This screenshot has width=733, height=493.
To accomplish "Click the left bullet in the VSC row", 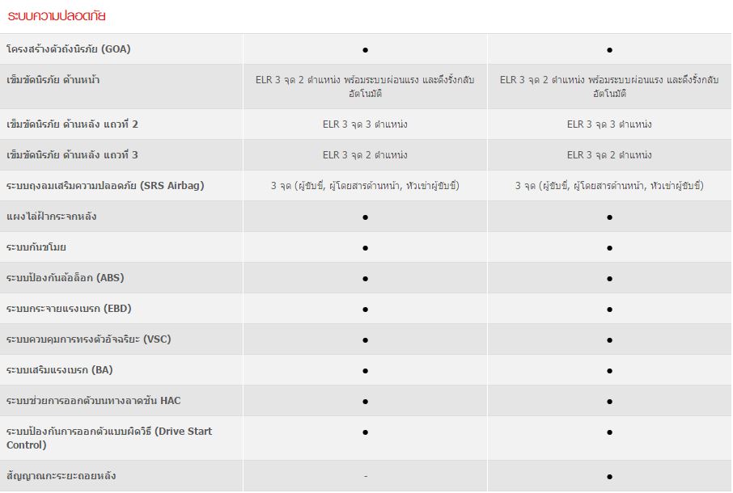I will pos(365,339).
